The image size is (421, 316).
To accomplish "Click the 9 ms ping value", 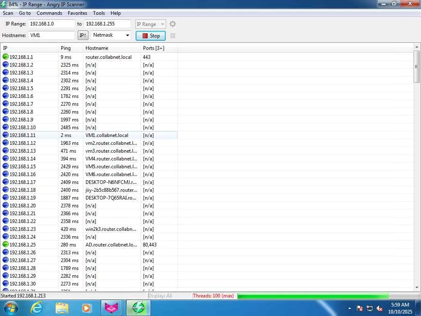I will (66, 57).
